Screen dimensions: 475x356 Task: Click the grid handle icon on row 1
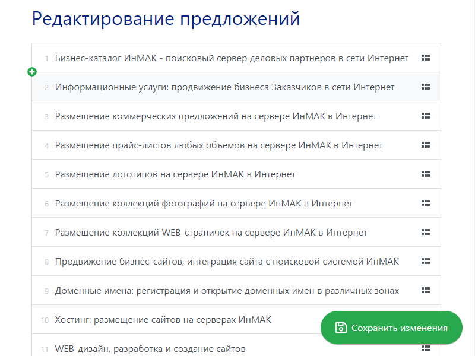[x=425, y=58]
